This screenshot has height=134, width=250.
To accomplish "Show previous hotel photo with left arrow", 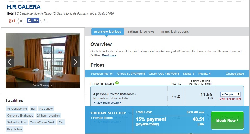I will pos(10,62).
